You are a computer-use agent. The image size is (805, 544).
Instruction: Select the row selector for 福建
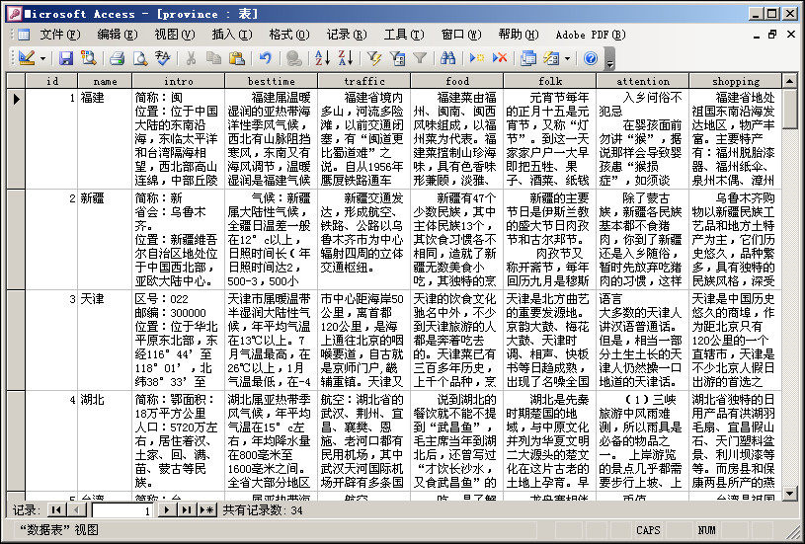click(x=16, y=138)
